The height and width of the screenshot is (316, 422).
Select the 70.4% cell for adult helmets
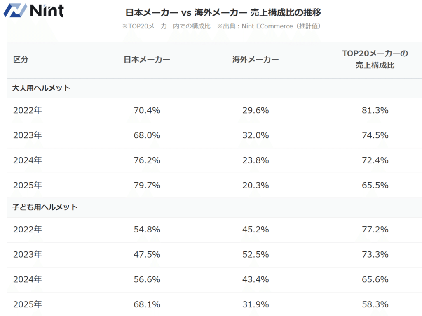point(147,110)
